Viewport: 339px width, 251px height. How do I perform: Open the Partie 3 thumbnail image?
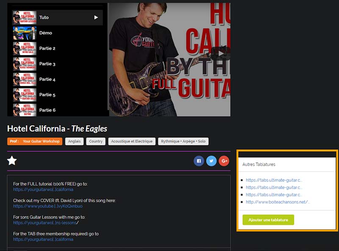pos(25,64)
